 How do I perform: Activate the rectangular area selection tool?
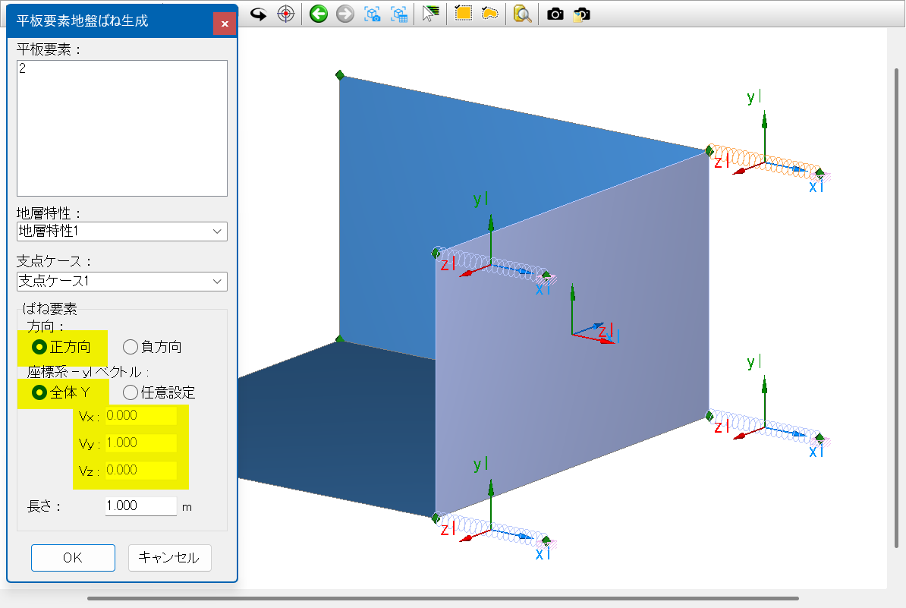tap(463, 14)
